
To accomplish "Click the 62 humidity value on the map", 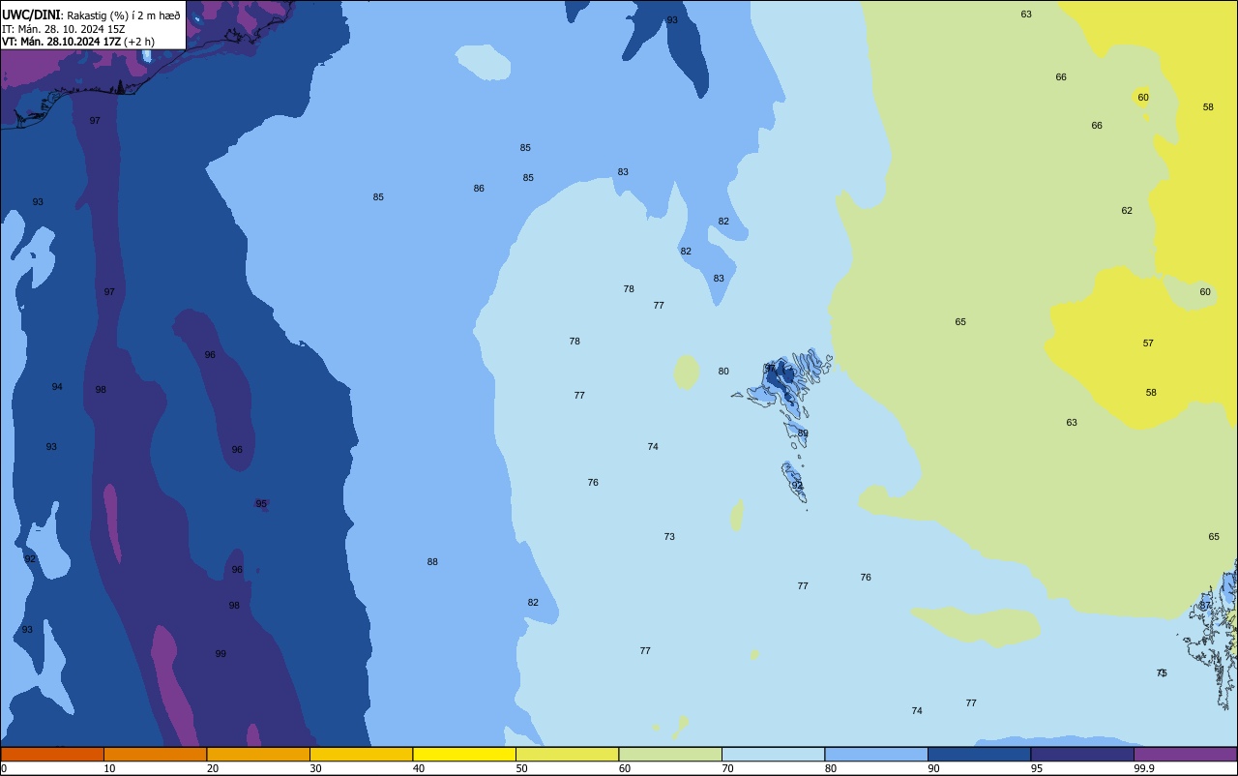I will pyautogui.click(x=1127, y=211).
